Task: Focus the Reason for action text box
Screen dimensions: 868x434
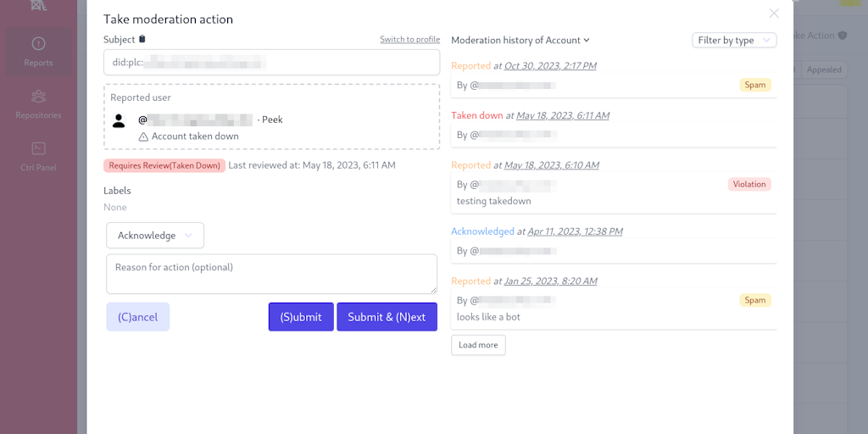Action: (x=271, y=274)
